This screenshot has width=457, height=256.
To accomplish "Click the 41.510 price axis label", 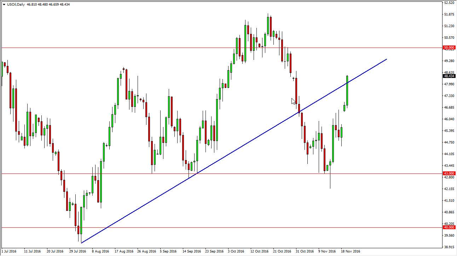I will (x=449, y=201).
